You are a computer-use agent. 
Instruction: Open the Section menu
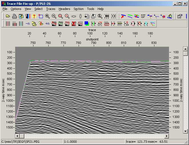(79, 9)
